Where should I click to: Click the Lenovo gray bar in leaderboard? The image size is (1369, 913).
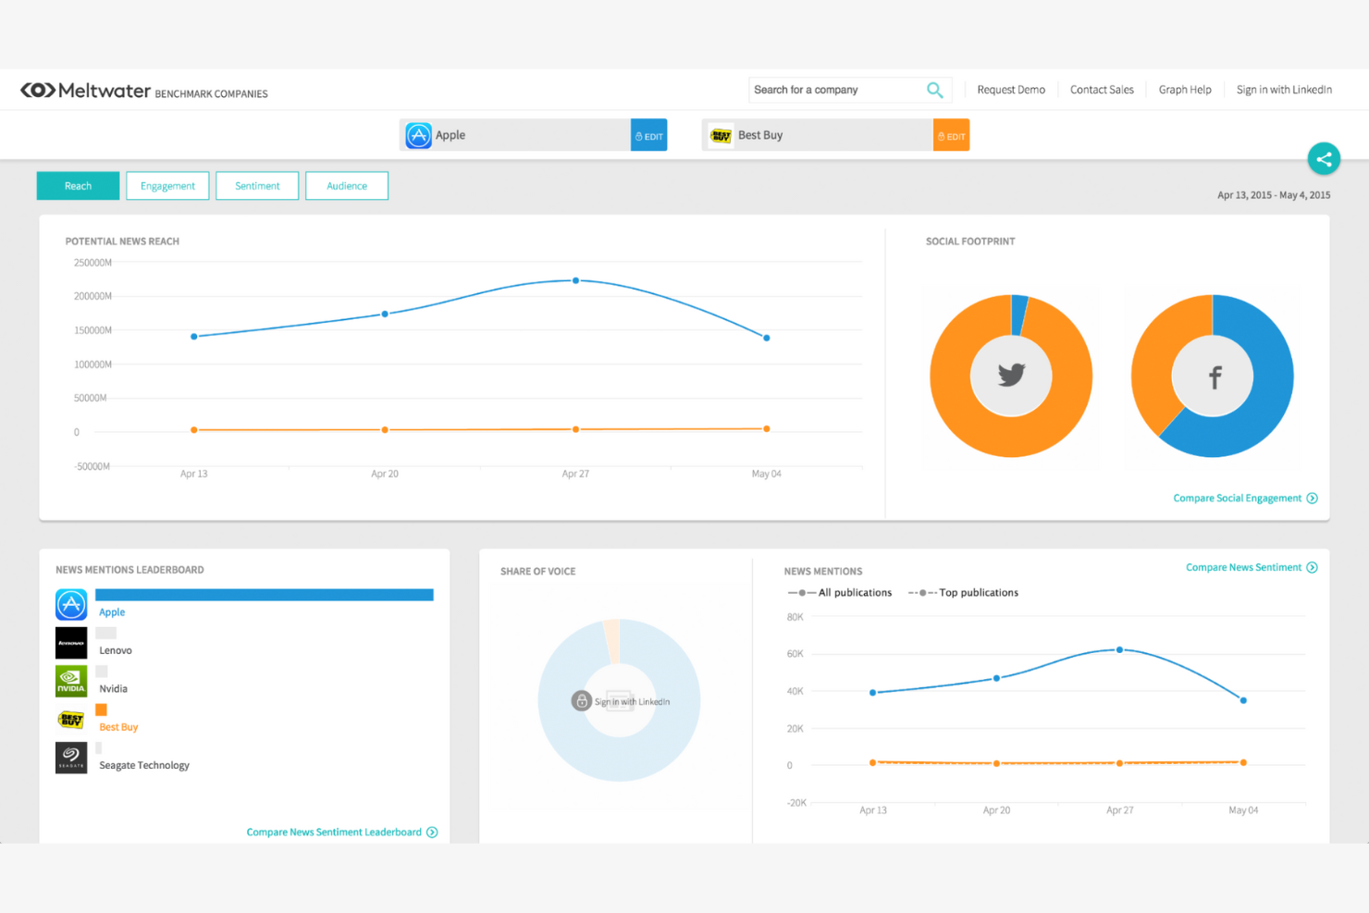coord(105,633)
